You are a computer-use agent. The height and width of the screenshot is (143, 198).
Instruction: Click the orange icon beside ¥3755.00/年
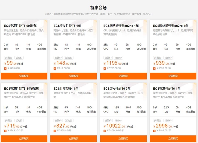tap(105, 68)
